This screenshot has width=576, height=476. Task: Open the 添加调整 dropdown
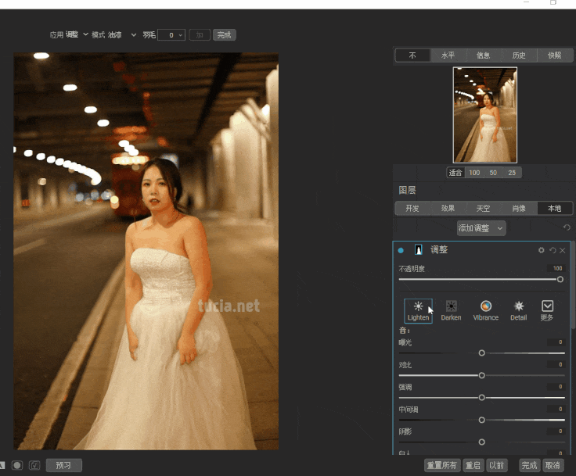(481, 228)
